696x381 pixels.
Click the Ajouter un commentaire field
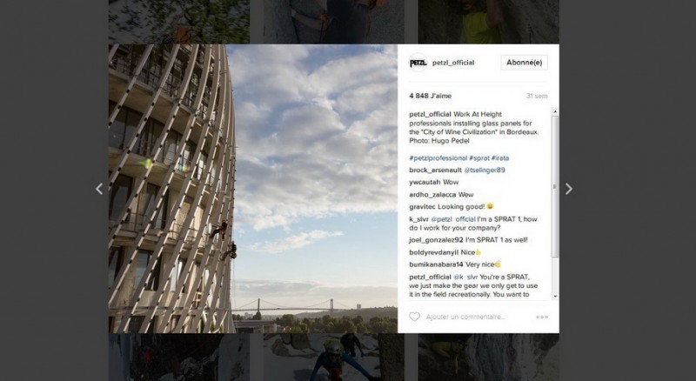(x=465, y=317)
